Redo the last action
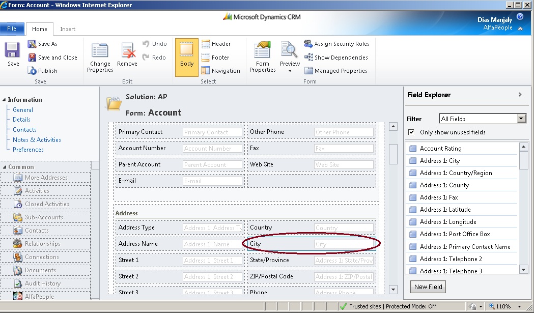Viewport: 534px width, 313px height. tap(154, 58)
